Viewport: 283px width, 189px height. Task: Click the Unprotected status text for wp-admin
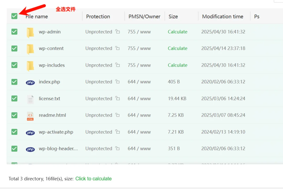(99, 32)
